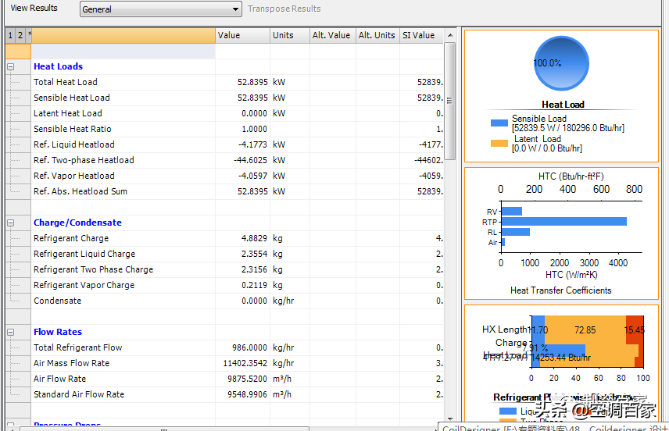Select the Refrigerant Charge value cell
The image size is (669, 431).
click(x=242, y=238)
